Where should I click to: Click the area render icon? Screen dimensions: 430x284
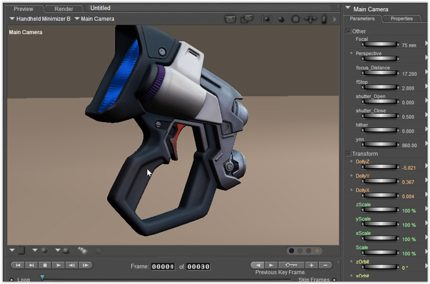point(247,19)
